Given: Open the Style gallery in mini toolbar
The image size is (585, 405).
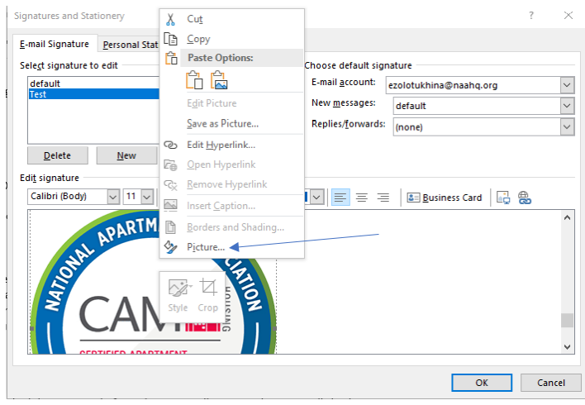Looking at the screenshot, I should pyautogui.click(x=178, y=295).
